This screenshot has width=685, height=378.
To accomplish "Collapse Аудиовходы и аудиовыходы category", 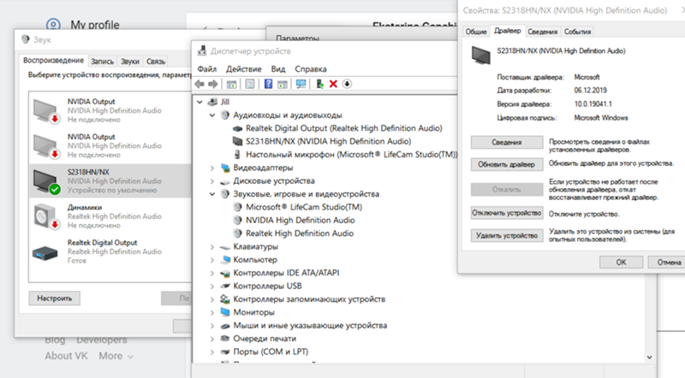I will click(x=212, y=115).
